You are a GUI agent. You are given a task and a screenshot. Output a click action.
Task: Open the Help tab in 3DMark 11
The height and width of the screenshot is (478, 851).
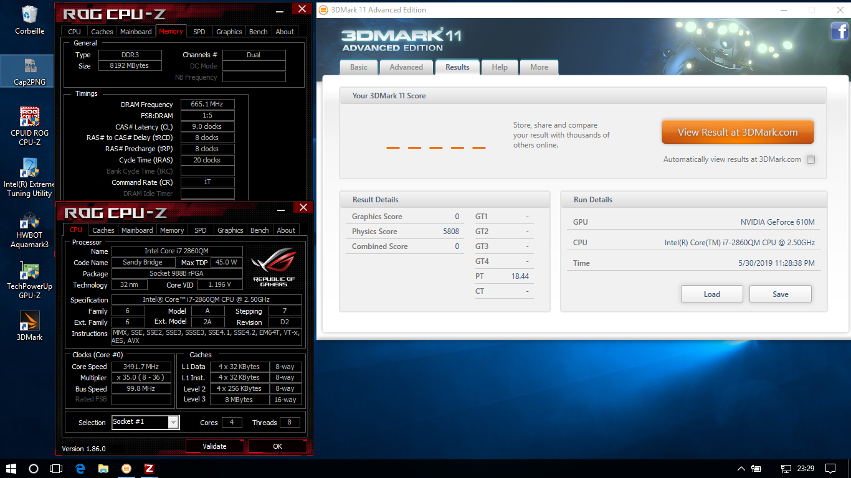pyautogui.click(x=500, y=67)
